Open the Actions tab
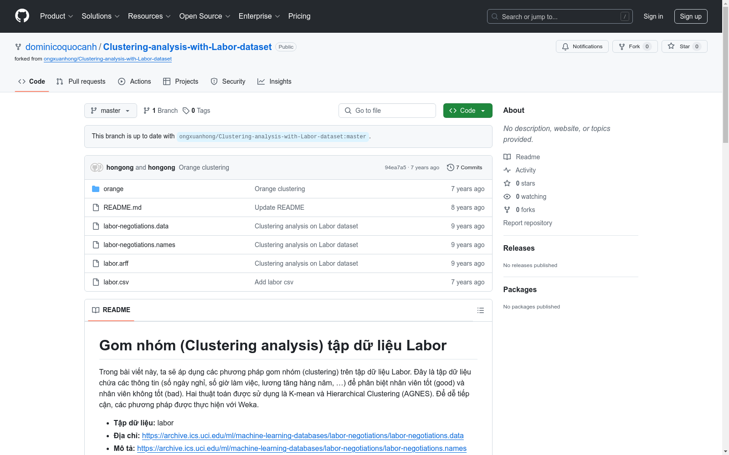The height and width of the screenshot is (455, 729). pyautogui.click(x=134, y=81)
